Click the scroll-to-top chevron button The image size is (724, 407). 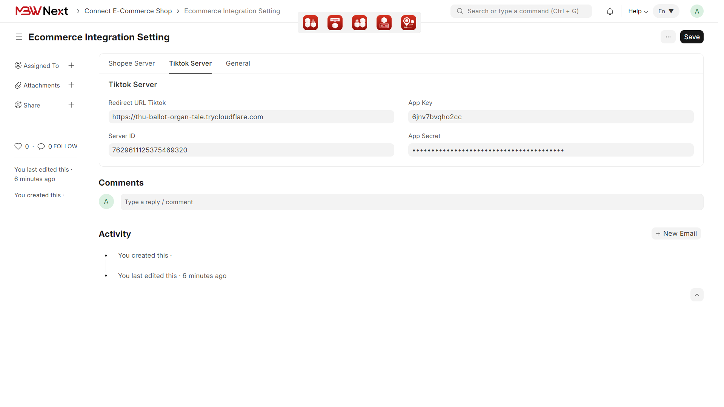[697, 295]
